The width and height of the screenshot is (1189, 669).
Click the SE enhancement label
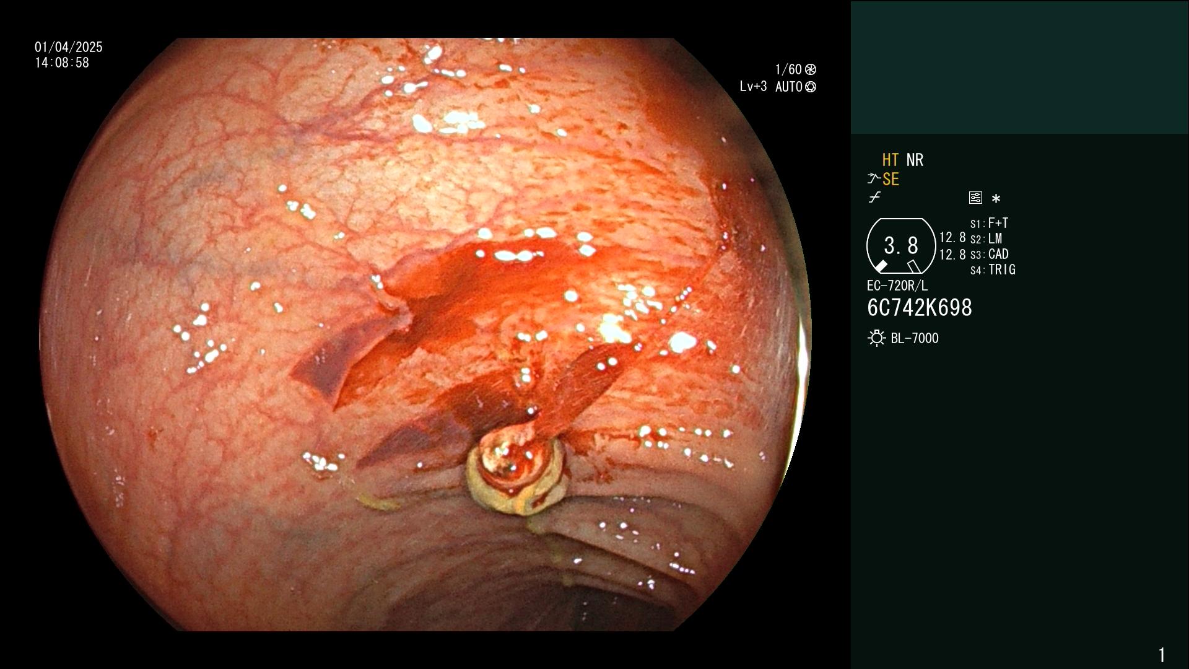click(891, 179)
